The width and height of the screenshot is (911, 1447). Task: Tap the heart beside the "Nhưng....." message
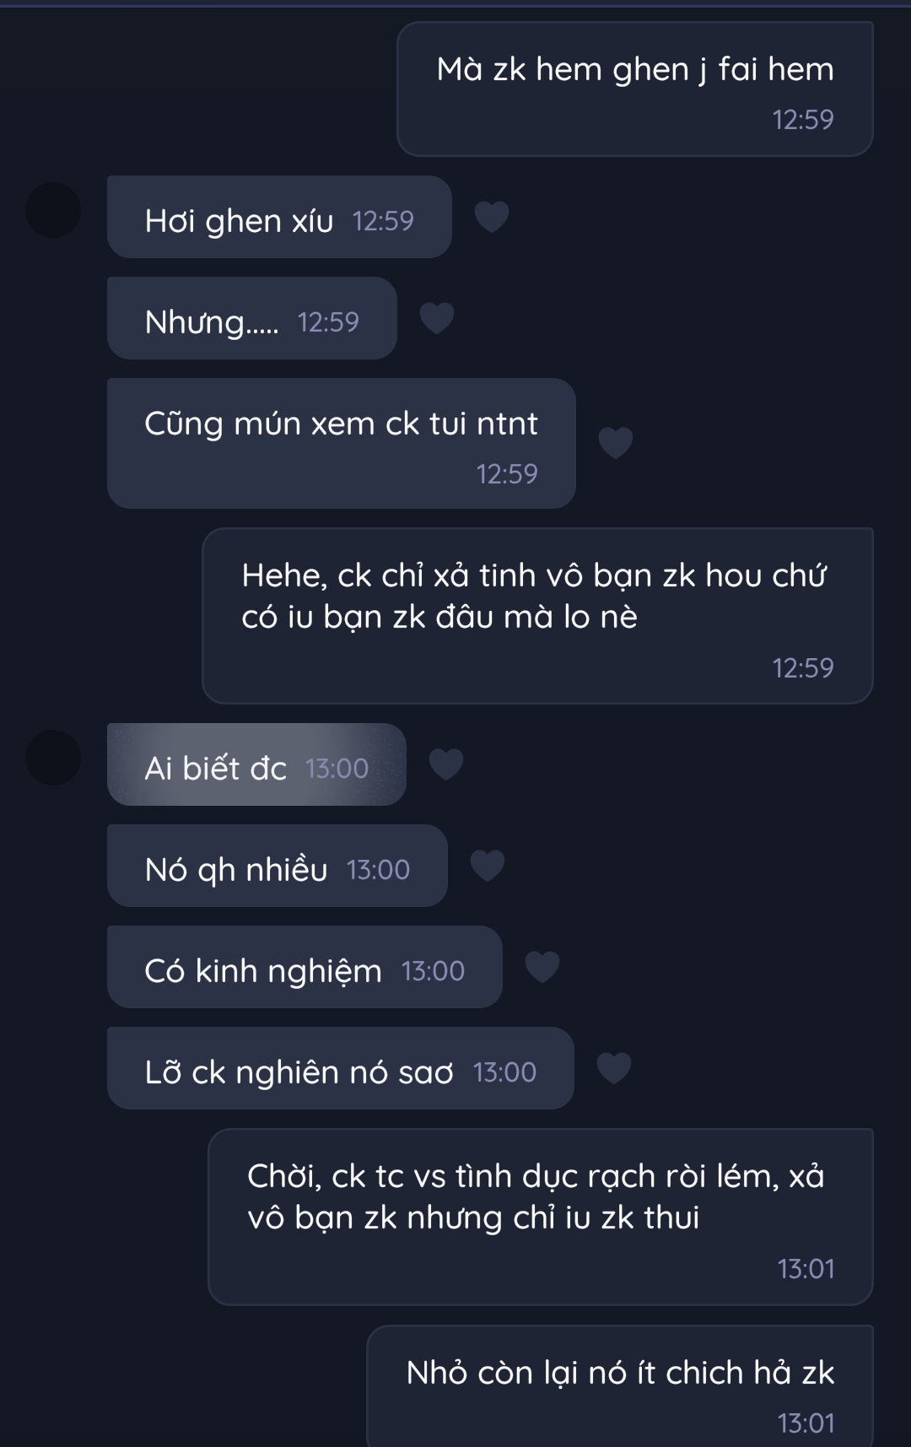437,318
